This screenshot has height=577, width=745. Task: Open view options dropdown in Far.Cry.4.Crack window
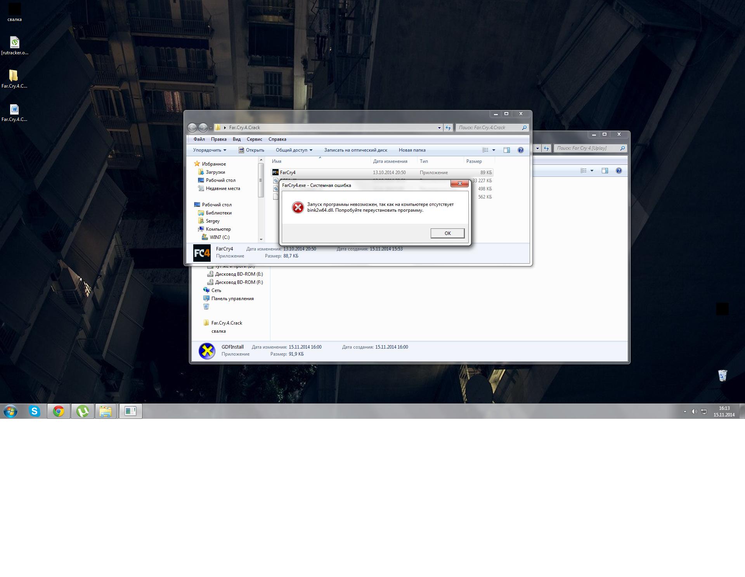click(494, 150)
